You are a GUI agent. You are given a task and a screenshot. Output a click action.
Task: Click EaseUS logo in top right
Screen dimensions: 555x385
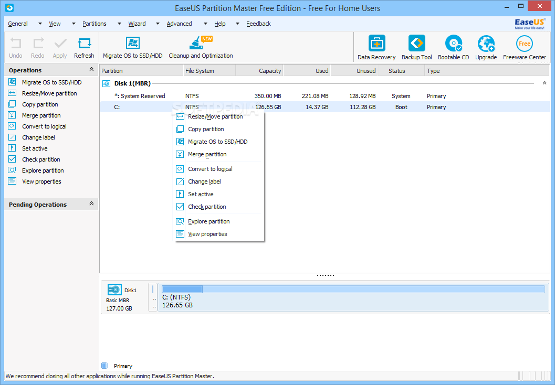tap(530, 24)
